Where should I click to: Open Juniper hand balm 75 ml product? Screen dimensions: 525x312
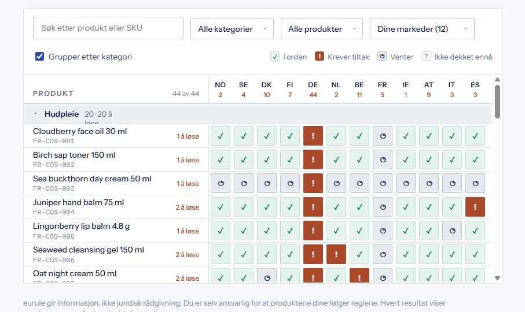pyautogui.click(x=78, y=202)
